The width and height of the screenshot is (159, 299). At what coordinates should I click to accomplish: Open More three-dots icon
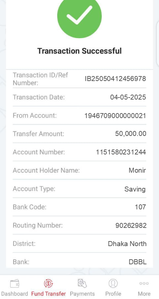coord(144,283)
